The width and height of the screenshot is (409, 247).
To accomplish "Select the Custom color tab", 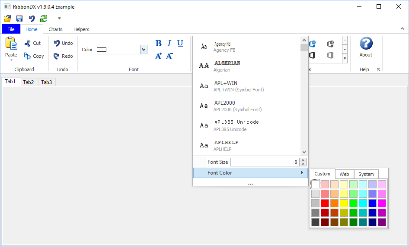I will (322, 174).
